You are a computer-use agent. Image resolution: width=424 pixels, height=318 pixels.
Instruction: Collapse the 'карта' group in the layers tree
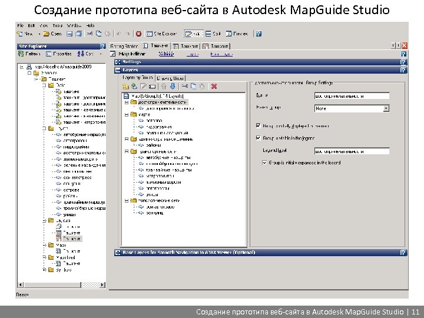click(x=126, y=115)
